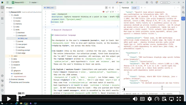Select the research folder
Image resolution: width=186 pixels, height=105 pixels.
pos(17,65)
